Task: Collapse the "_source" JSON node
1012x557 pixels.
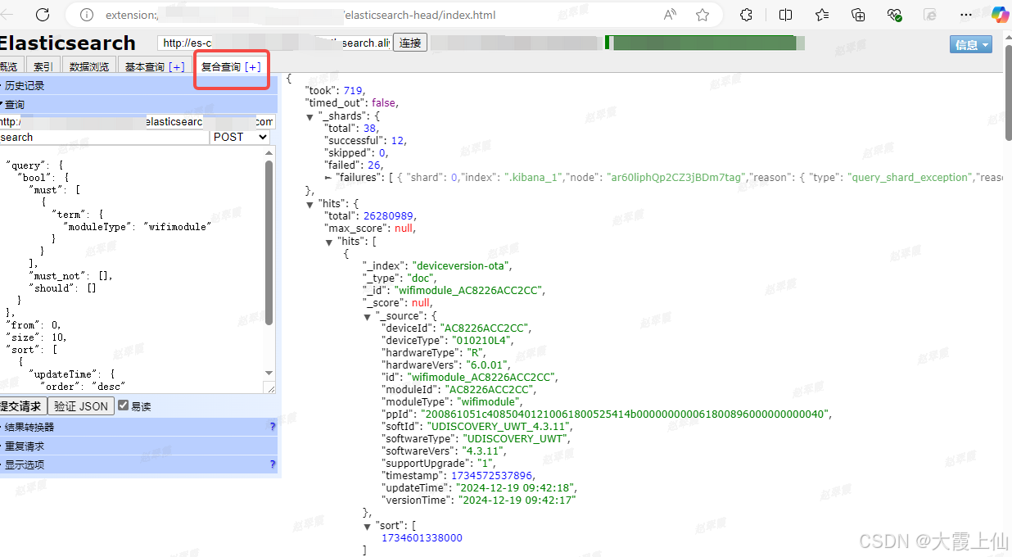Action: pos(368,316)
